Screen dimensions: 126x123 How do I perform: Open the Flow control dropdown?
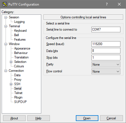[106, 72]
